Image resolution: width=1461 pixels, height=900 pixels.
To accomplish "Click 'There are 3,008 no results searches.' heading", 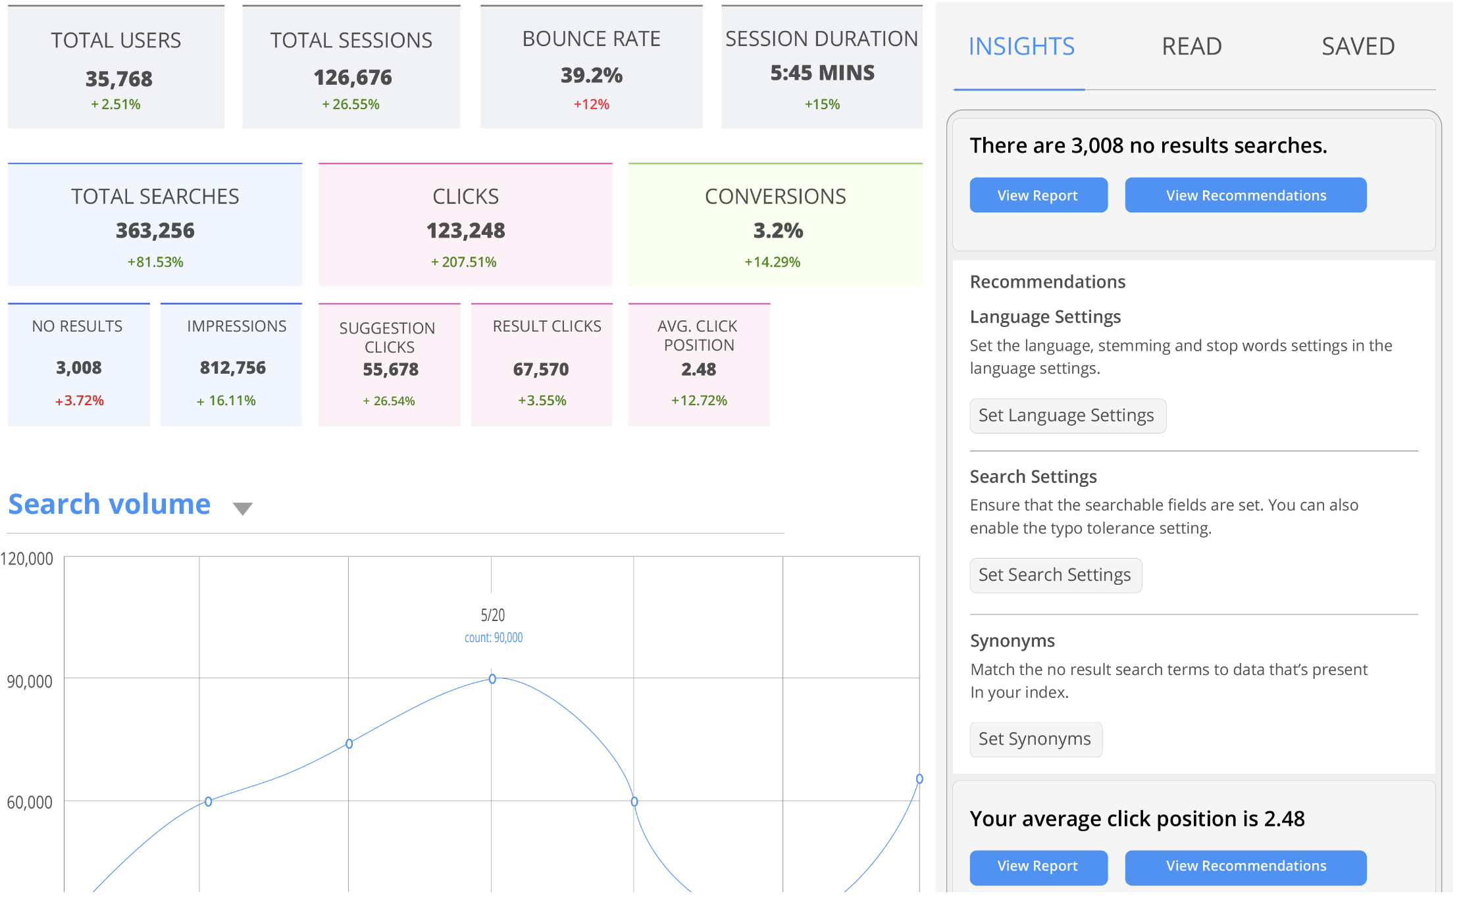I will click(1148, 145).
